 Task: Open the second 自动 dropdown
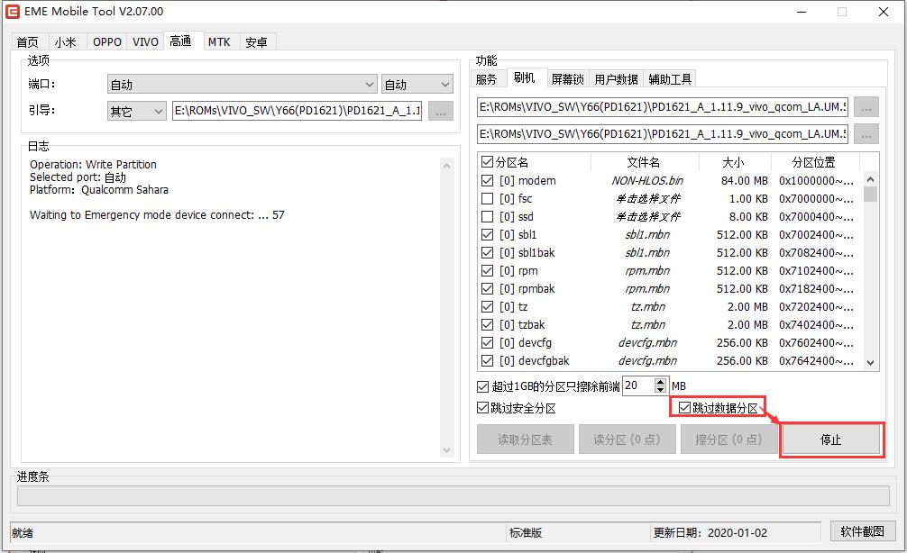coord(417,85)
